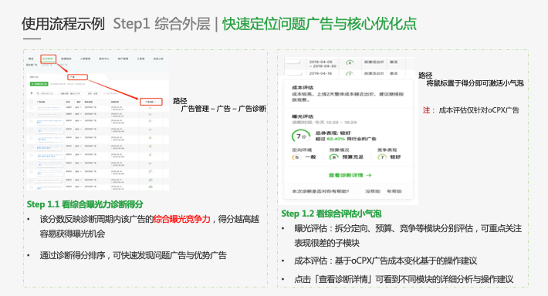Click the 2019-04-05 ~ 2019-04-30 date cell
548x296 pixels.
coord(323,64)
